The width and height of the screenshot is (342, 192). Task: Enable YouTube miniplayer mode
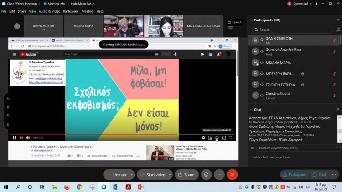(210, 138)
